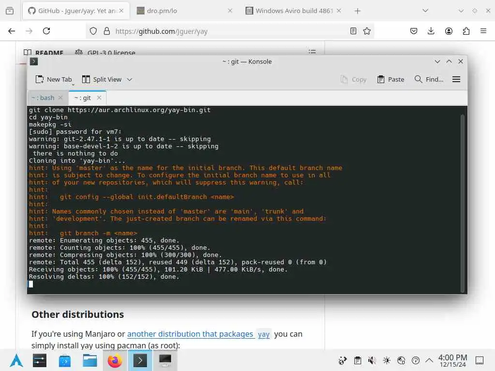Open a New Tab in Konsole
The height and width of the screenshot is (371, 495).
54,80
